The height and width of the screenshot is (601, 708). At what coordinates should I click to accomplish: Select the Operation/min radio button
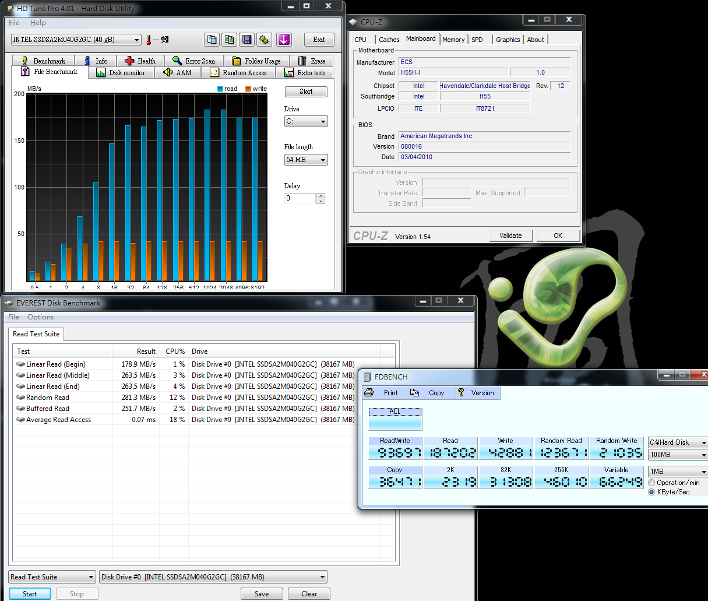tap(651, 482)
